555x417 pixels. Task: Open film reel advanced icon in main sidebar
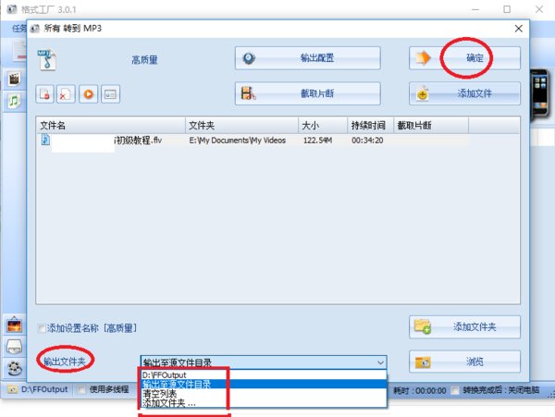click(15, 368)
